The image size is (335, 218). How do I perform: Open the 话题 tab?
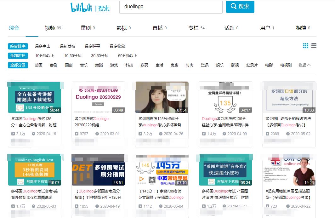click(231, 28)
